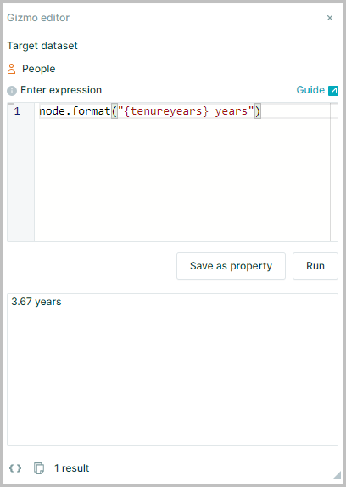The image size is (346, 487).
Task: Click the editor vertical scrollbar track
Action: pyautogui.click(x=334, y=173)
